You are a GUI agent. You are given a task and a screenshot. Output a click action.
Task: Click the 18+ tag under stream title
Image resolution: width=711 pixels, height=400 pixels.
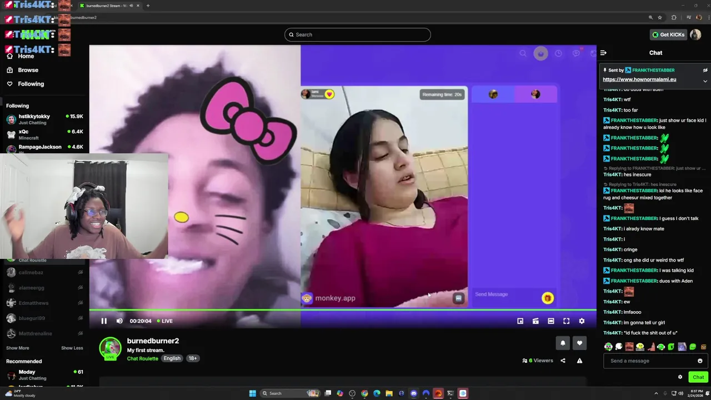[192, 358]
